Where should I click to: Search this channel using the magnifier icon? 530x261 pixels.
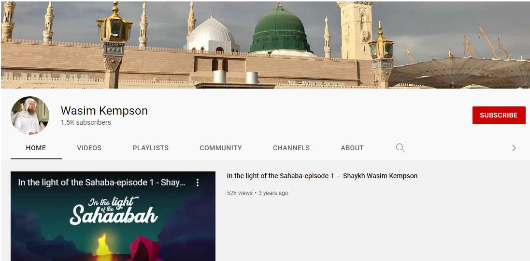[400, 148]
